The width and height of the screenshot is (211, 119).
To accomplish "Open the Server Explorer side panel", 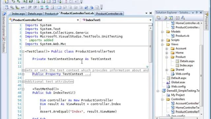I will 4,24.
